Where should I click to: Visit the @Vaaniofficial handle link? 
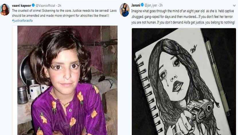pyautogui.click(x=45, y=6)
